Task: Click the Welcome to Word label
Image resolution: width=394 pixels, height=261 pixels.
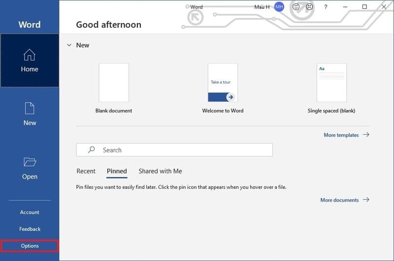Action: tap(223, 111)
